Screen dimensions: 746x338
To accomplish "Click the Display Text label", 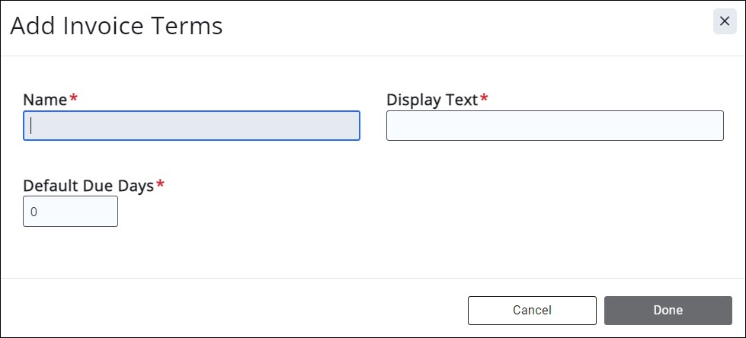I will pos(432,100).
